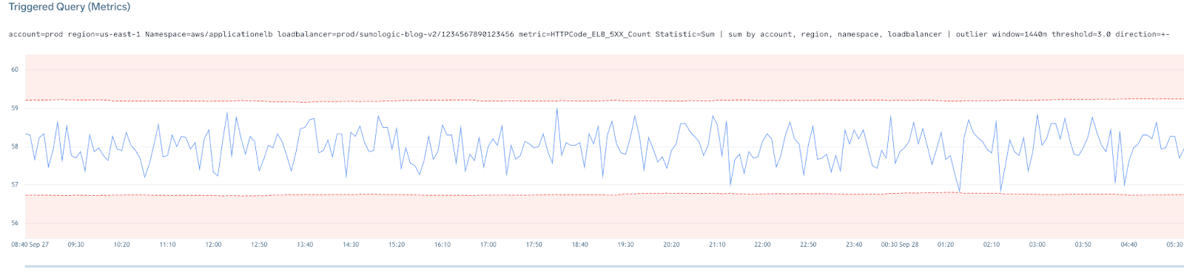Click the 09:30 time axis label
The height and width of the screenshot is (278, 1184).
pos(75,245)
